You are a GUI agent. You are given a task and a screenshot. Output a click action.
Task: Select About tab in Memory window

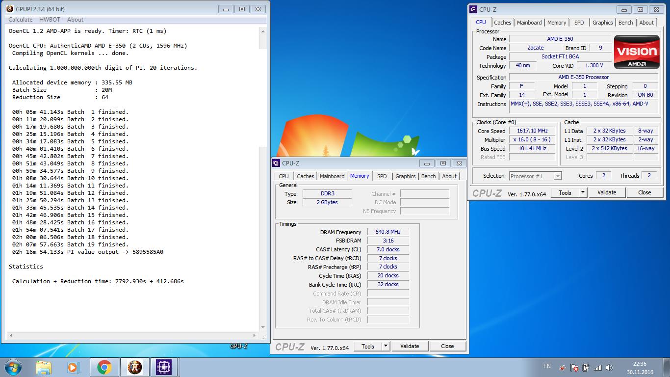tap(449, 176)
